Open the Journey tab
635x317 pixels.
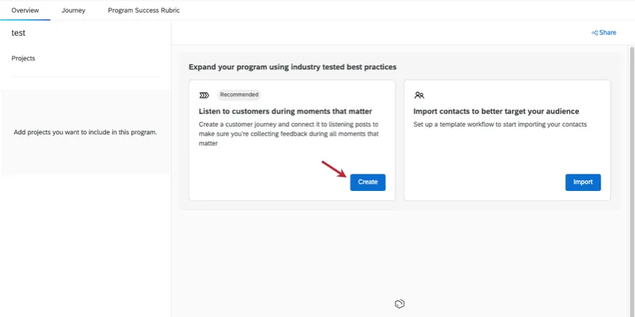(x=73, y=10)
